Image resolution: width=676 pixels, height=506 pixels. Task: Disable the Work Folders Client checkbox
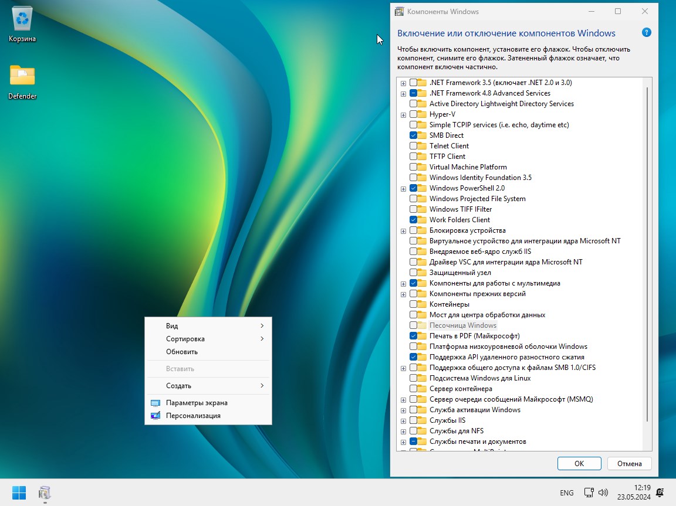pyautogui.click(x=413, y=220)
